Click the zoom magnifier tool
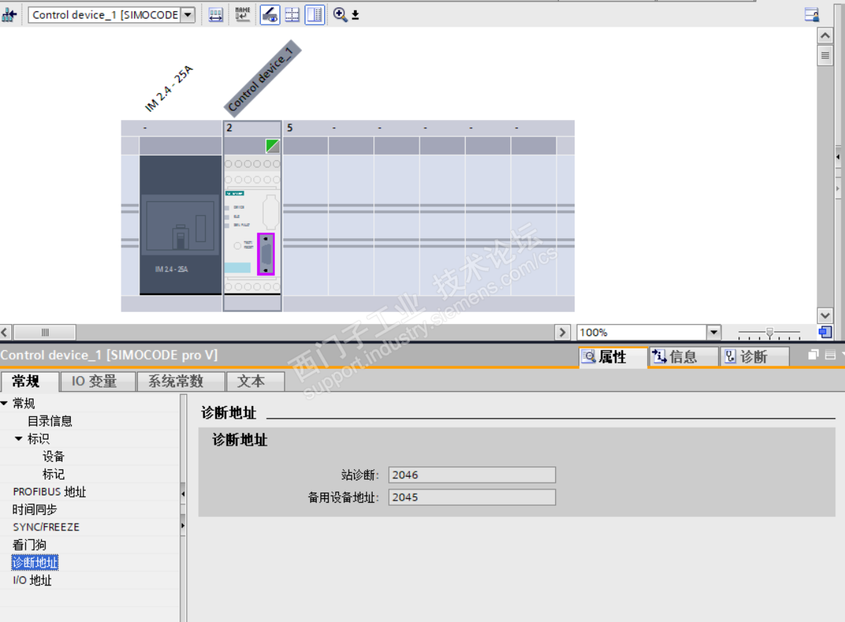Viewport: 845px width, 622px height. [340, 15]
